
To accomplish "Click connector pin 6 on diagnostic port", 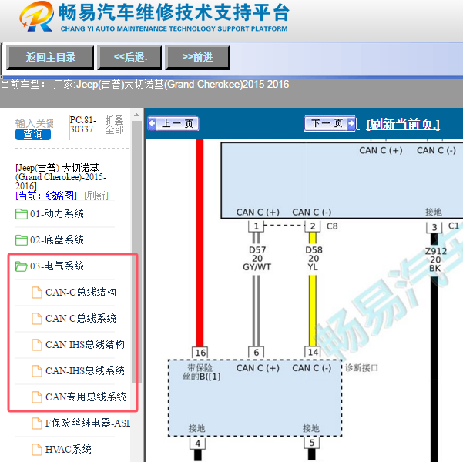I will coord(256,353).
